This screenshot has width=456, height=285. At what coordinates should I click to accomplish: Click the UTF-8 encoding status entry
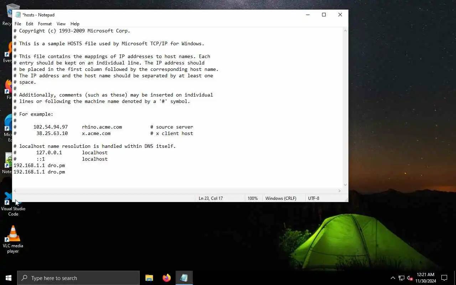314,198
